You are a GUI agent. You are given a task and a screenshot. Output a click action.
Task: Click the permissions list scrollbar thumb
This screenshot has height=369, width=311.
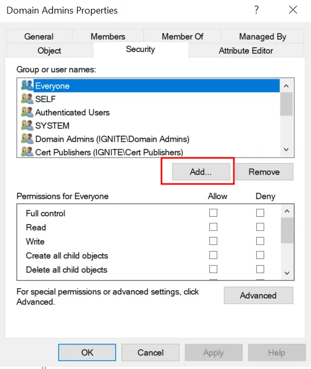pyautogui.click(x=287, y=230)
